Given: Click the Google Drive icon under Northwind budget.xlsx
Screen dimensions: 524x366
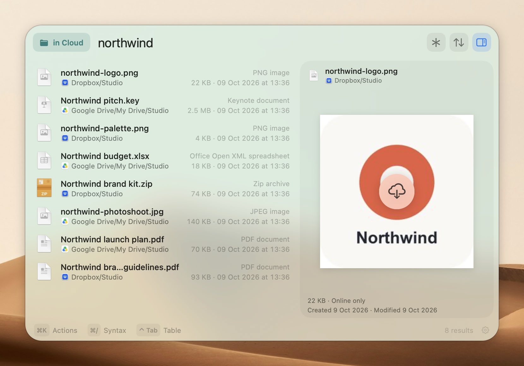Looking at the screenshot, I should [65, 166].
